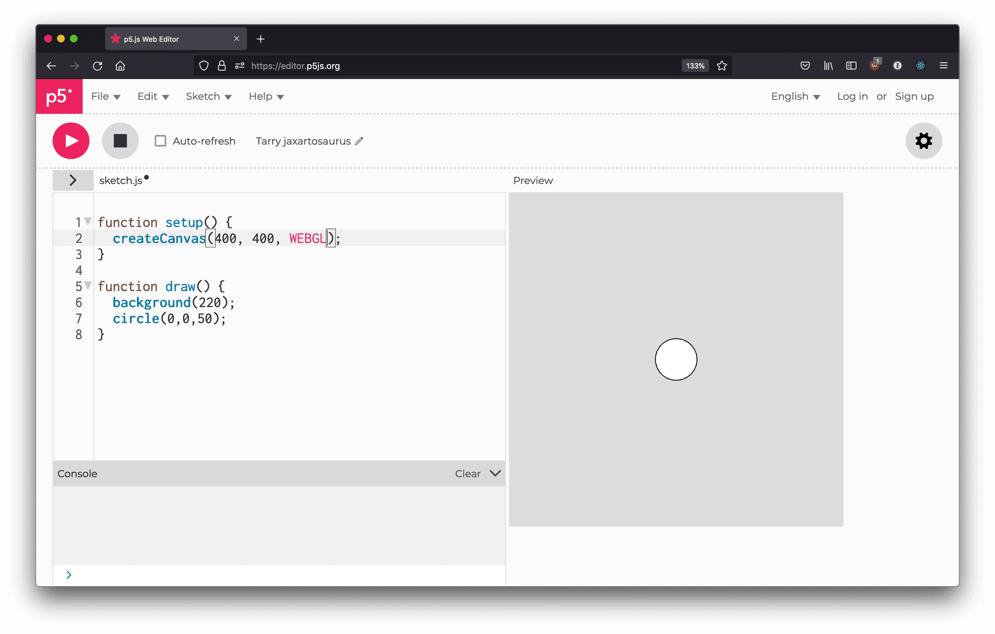
Task: Click the Log in button
Action: click(852, 96)
